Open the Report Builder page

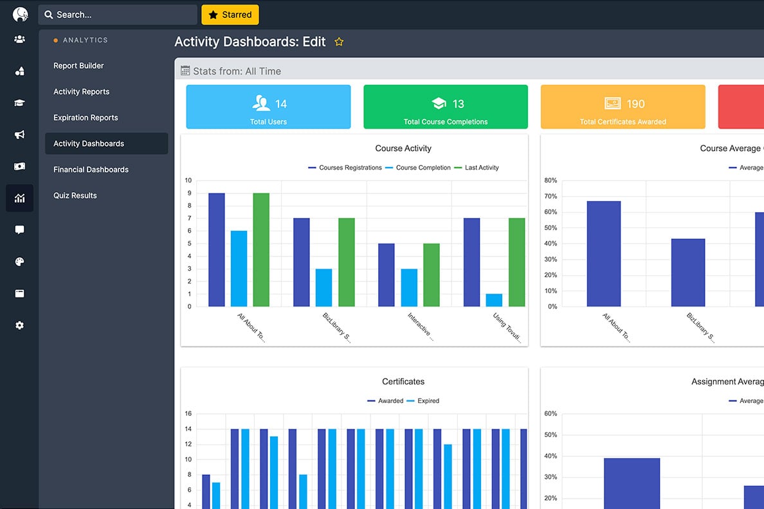(x=78, y=65)
